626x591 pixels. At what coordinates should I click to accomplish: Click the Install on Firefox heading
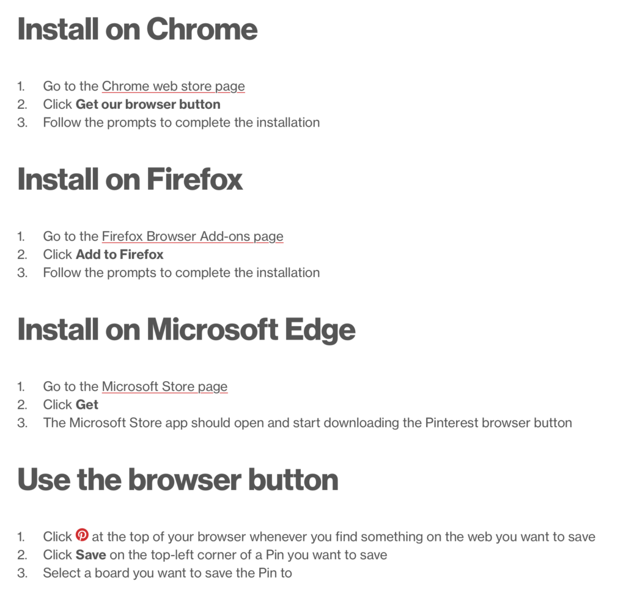coord(130,179)
